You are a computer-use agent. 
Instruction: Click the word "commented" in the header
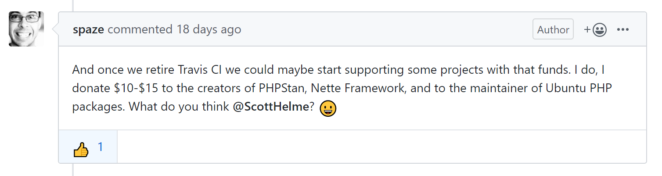tap(140, 29)
